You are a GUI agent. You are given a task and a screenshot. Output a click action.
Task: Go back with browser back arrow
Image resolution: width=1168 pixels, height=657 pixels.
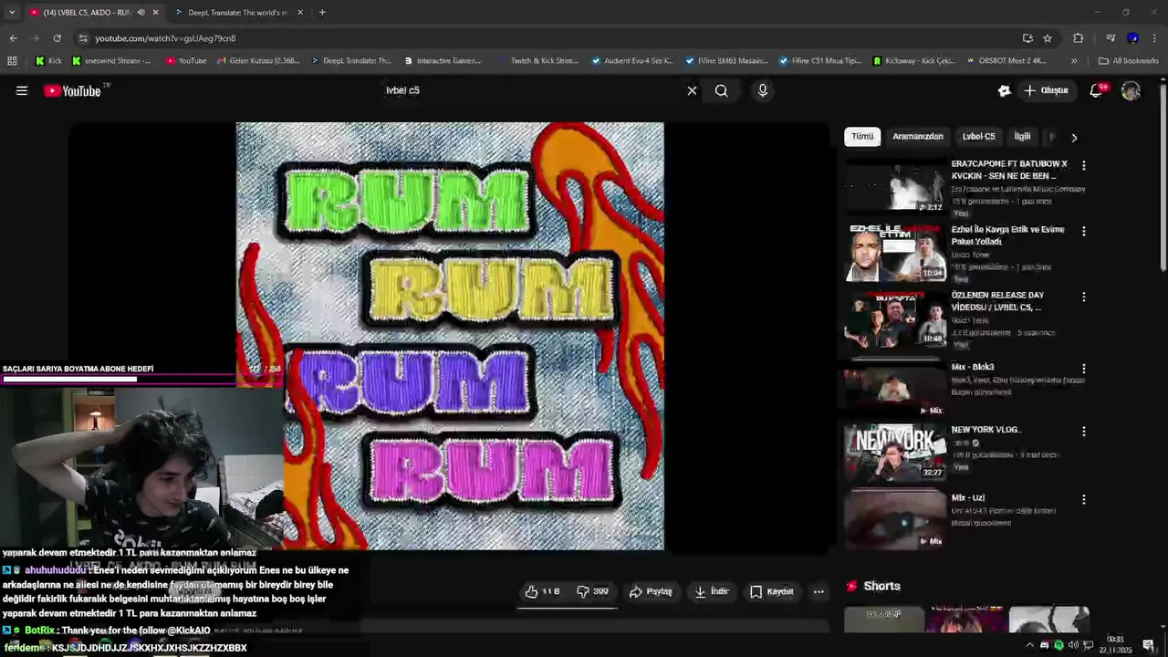(x=13, y=38)
